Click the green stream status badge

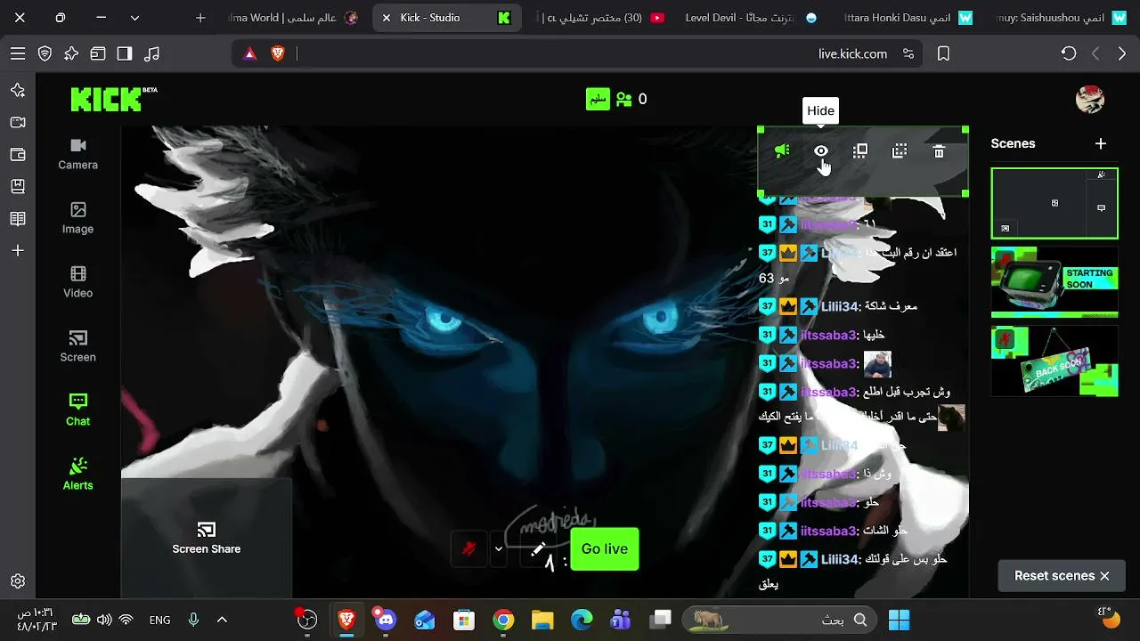coord(598,99)
